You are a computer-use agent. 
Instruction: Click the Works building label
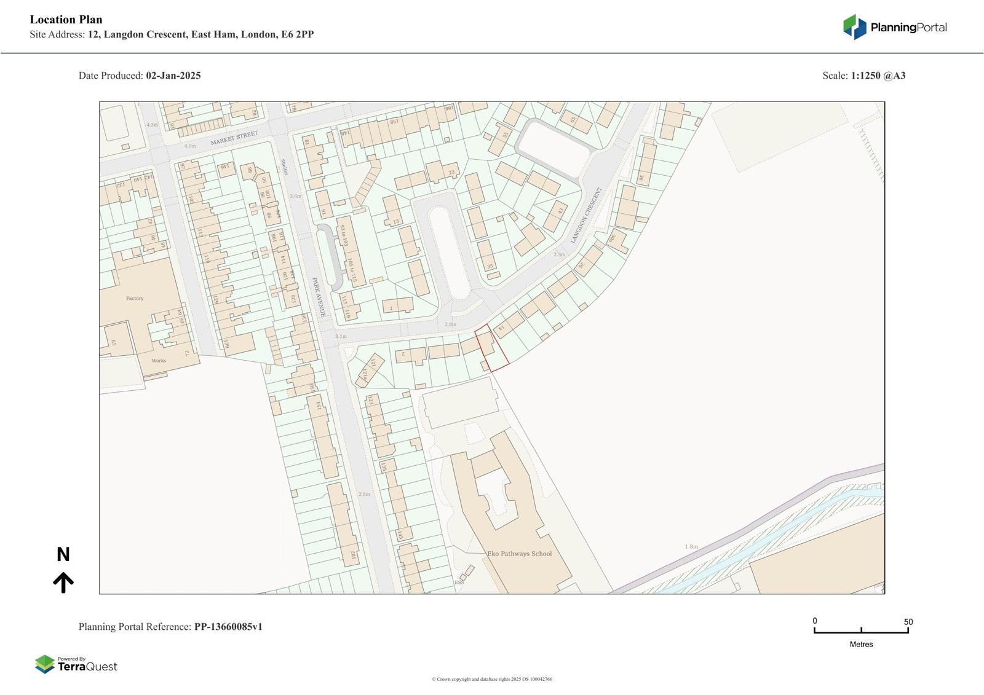(x=159, y=361)
